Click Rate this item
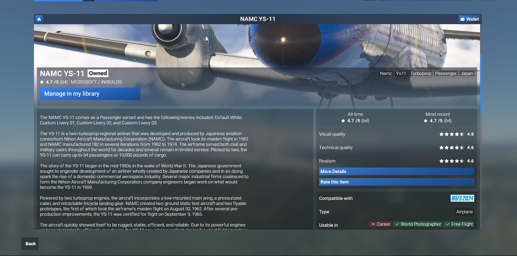517x256 pixels. 397,182
